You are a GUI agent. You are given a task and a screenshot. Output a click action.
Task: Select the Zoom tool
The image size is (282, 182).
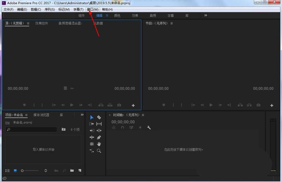click(99, 151)
